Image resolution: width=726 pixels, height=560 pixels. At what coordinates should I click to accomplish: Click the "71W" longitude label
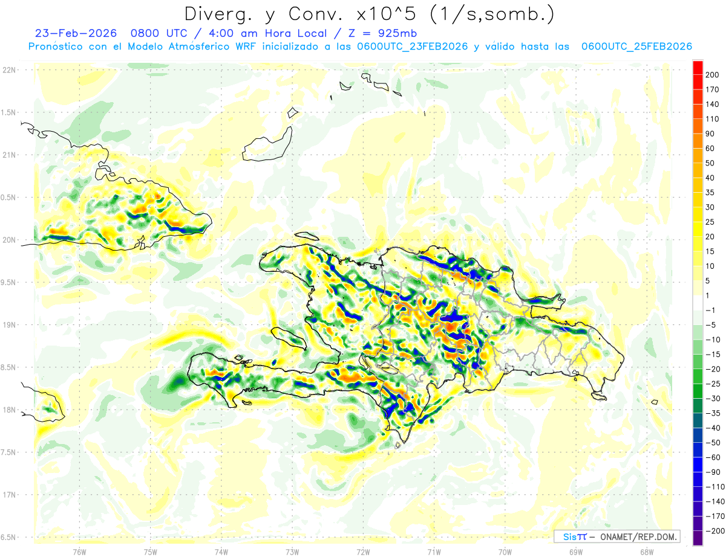(434, 552)
